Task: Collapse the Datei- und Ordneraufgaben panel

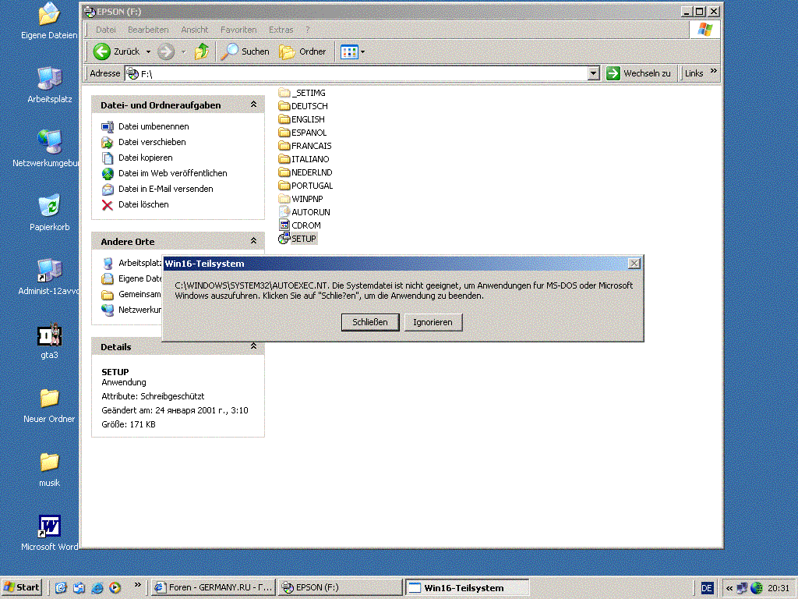Action: [253, 105]
